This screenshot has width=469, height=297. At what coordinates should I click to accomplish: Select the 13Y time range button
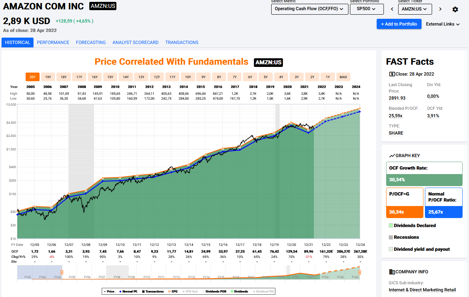click(x=141, y=77)
